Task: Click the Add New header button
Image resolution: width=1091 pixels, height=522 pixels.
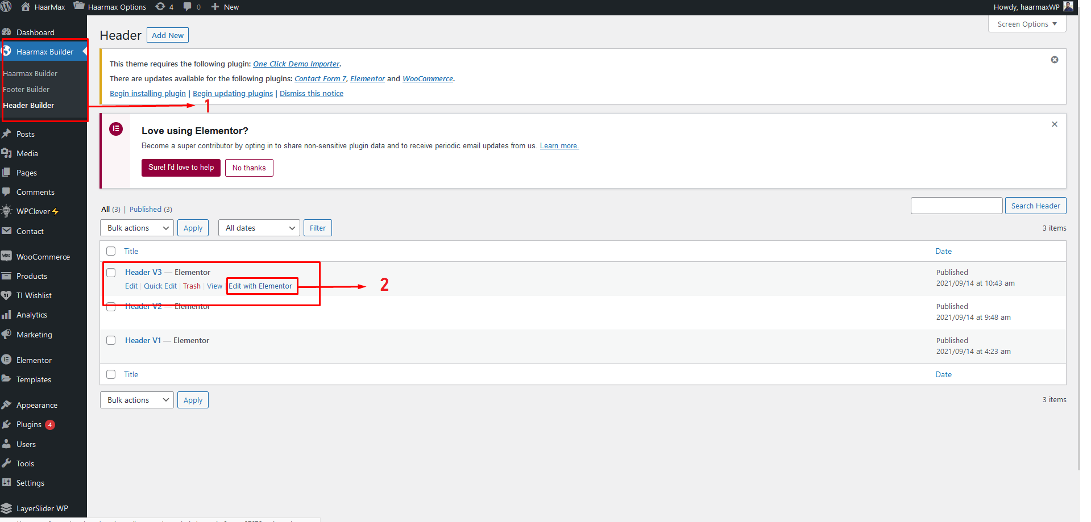Action: point(168,35)
